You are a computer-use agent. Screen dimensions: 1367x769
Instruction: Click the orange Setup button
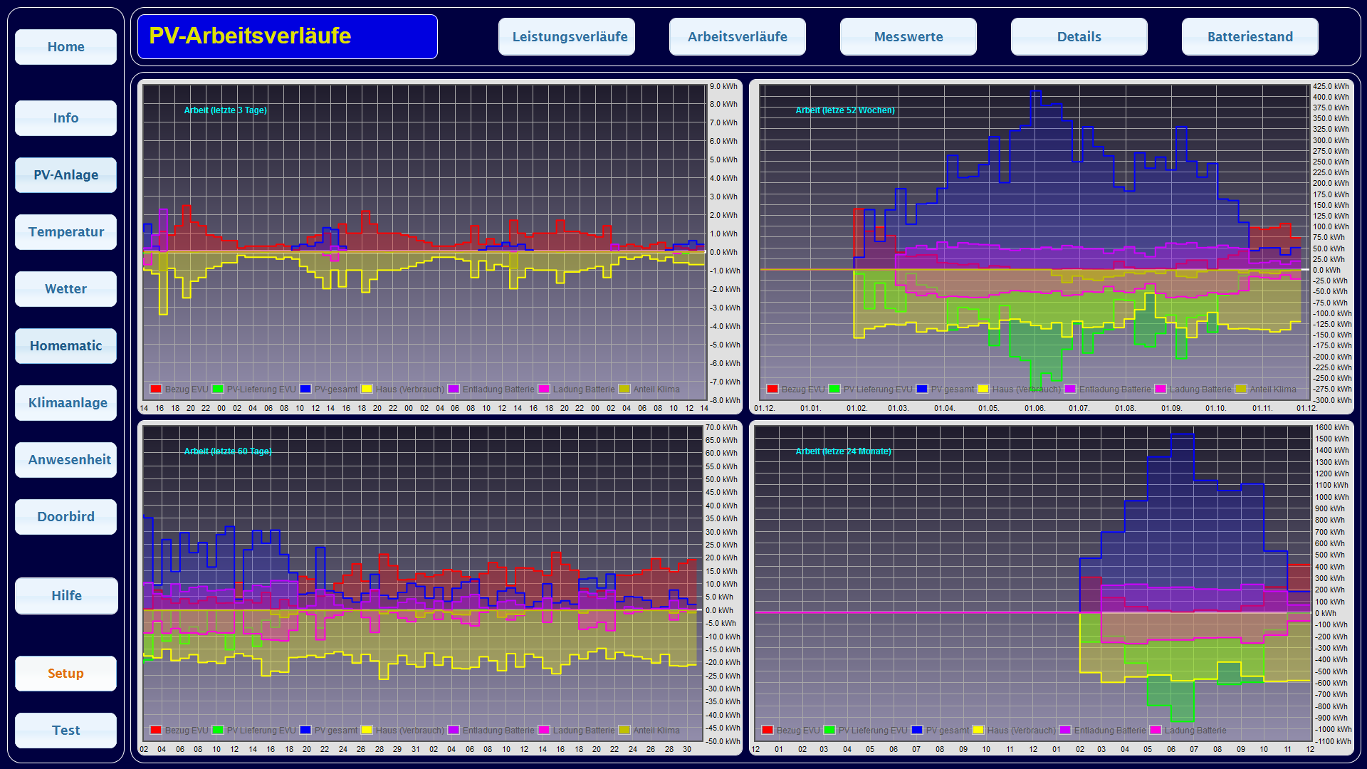[x=66, y=674]
